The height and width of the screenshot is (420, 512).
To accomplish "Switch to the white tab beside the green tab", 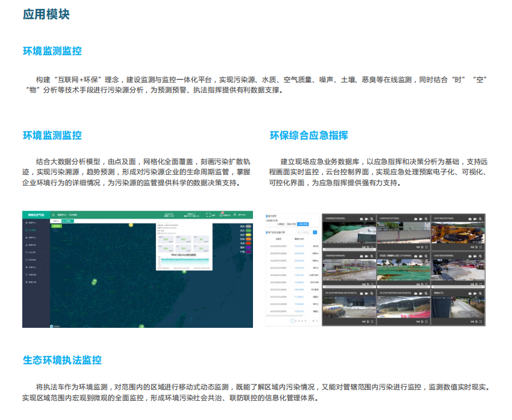I will click(56, 221).
